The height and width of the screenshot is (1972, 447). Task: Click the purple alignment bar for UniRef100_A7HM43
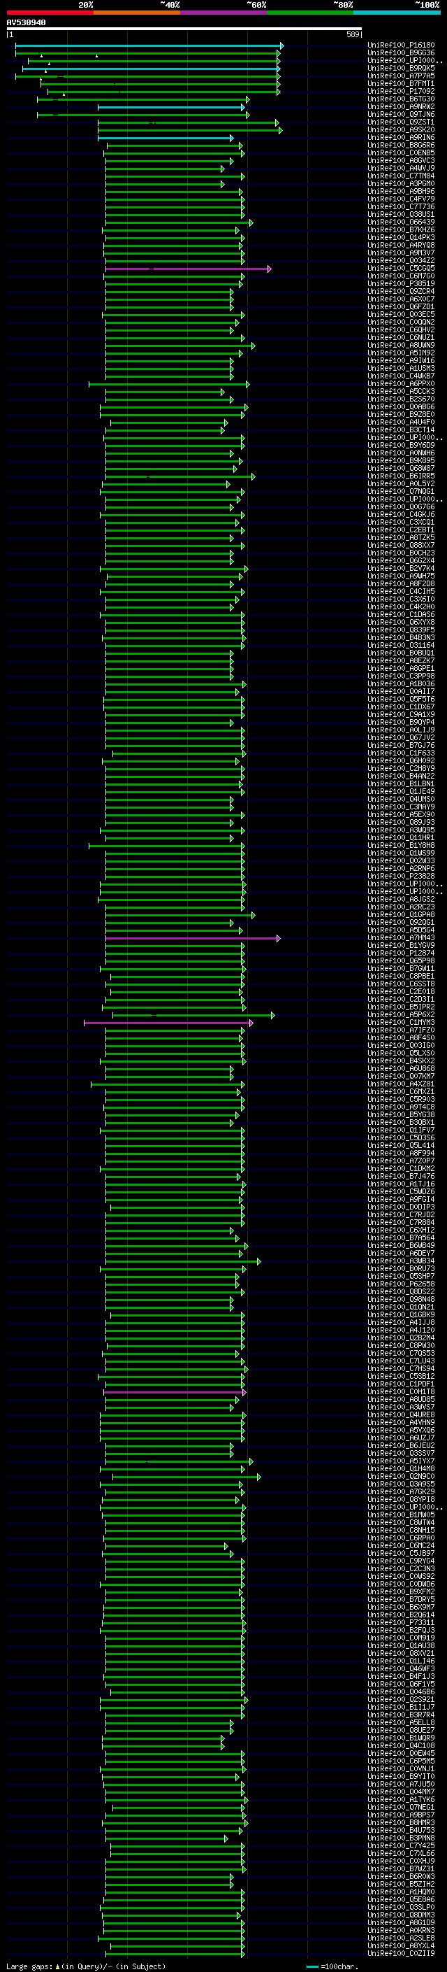192,939
